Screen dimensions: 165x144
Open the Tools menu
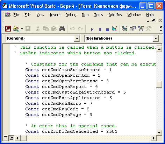[x=99, y=15]
